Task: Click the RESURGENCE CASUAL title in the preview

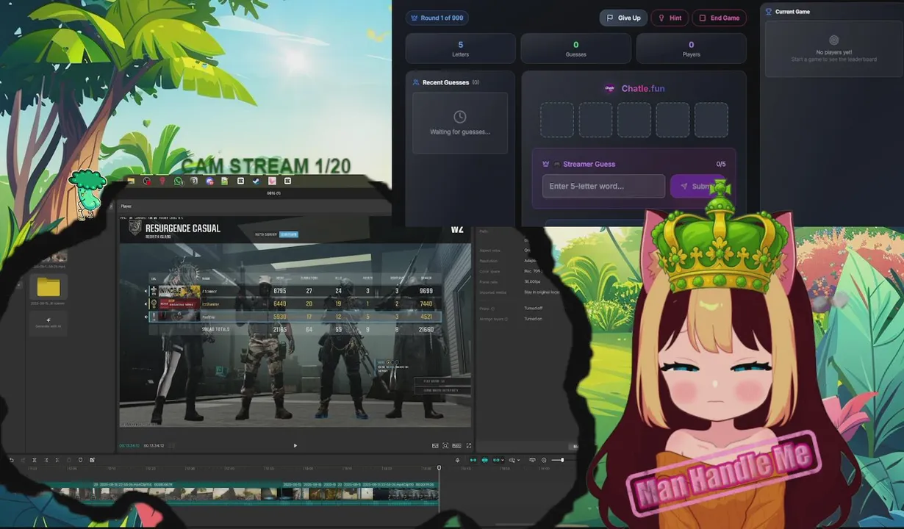Action: [183, 228]
